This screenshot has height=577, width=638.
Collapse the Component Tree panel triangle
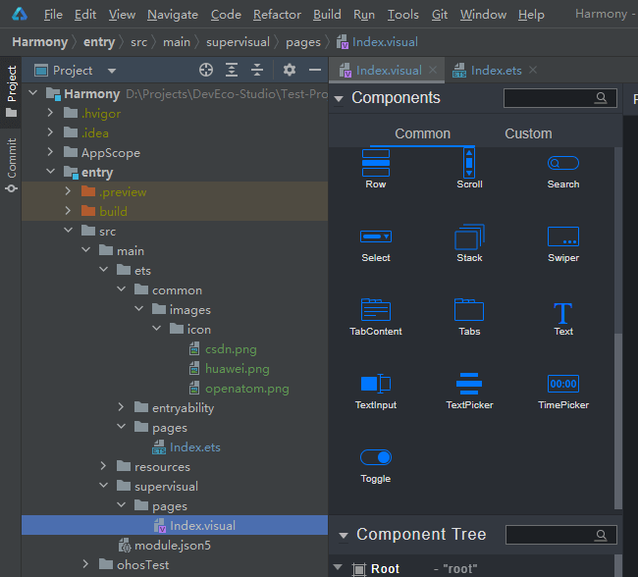coord(344,536)
